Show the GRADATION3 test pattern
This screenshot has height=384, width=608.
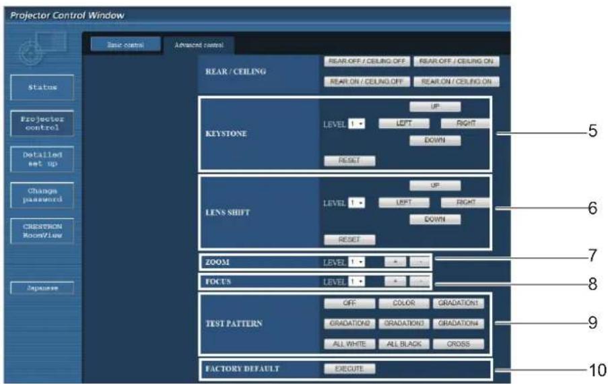click(x=404, y=323)
